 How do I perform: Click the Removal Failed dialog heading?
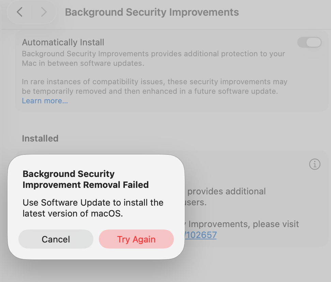pos(86,179)
